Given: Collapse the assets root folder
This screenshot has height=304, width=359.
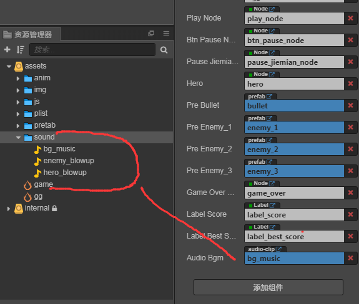Looking at the screenshot, I should [9, 67].
